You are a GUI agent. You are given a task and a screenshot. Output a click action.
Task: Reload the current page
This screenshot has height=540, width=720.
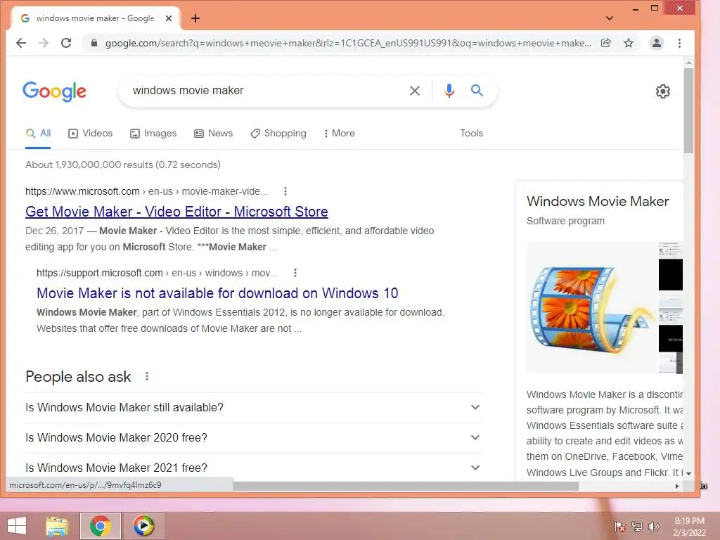pos(66,43)
